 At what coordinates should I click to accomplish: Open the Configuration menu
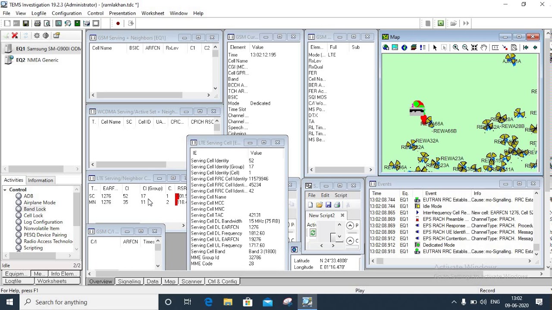click(x=66, y=13)
